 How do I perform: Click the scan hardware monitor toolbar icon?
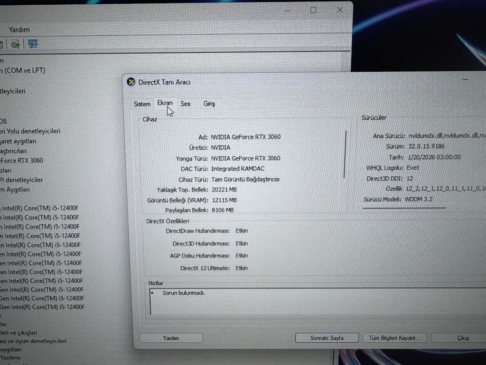(33, 43)
